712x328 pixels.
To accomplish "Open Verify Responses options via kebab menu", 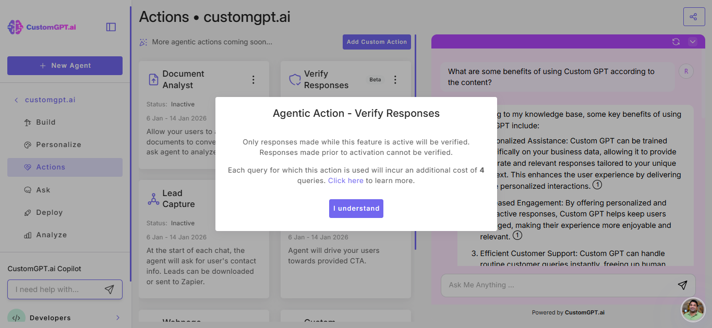I will (x=395, y=79).
